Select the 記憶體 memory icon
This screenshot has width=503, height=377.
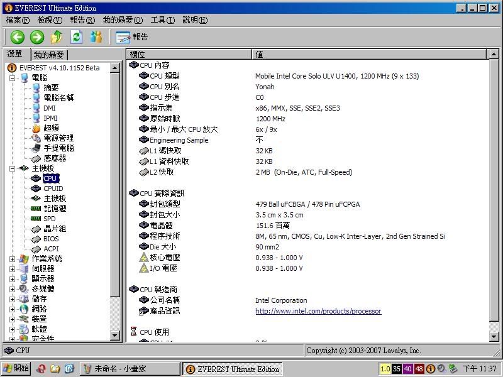(36, 209)
